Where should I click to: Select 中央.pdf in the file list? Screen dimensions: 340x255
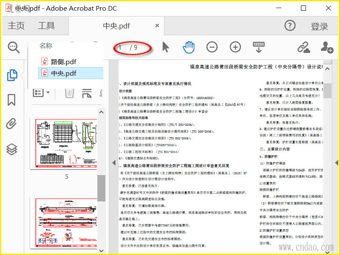coord(71,73)
